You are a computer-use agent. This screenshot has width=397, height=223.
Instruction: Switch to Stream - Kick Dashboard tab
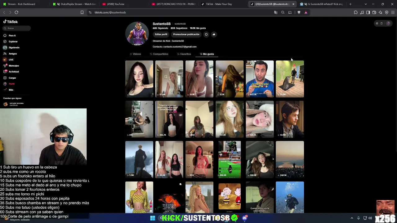pos(25,4)
